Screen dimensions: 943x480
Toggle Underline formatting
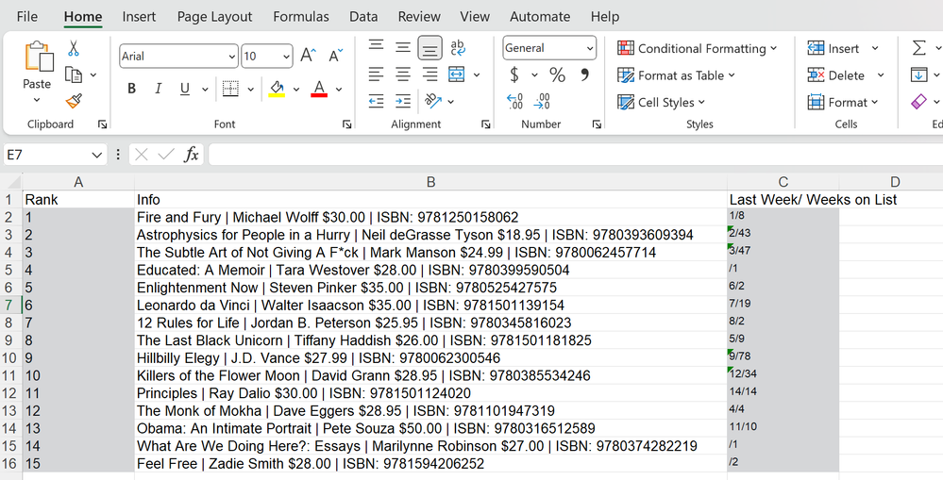click(185, 89)
